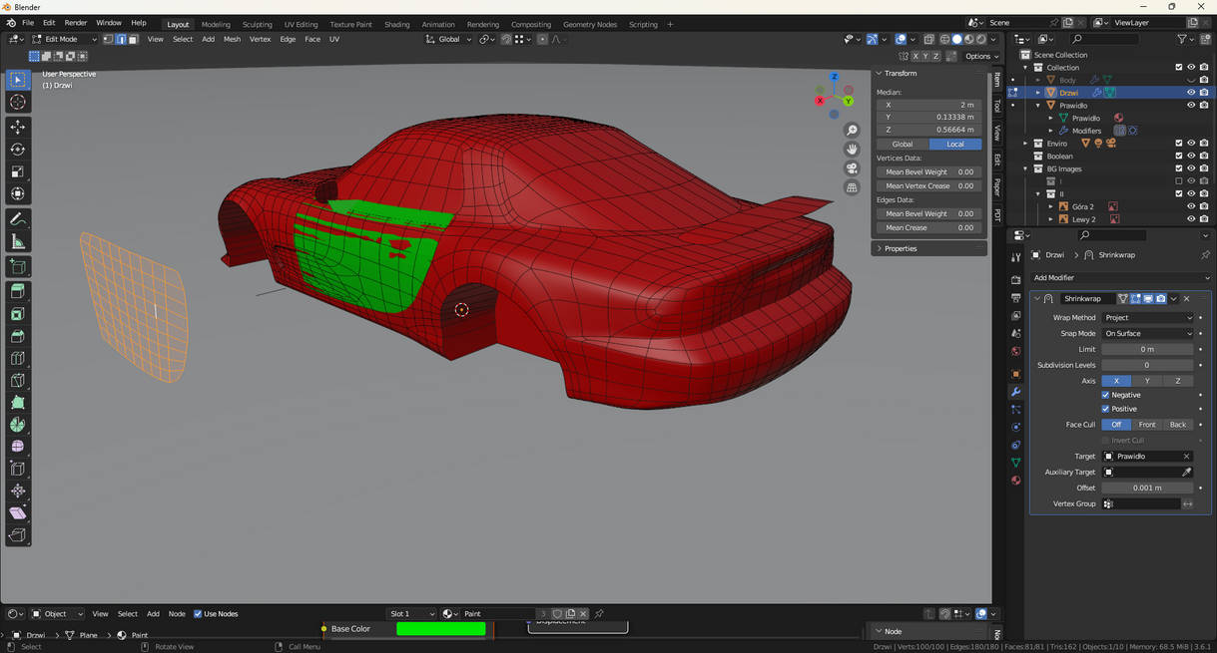Screen dimensions: 1217x653
Task: Open the Mesh menu
Action: (x=232, y=40)
